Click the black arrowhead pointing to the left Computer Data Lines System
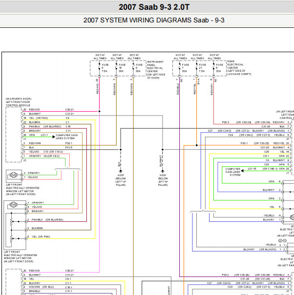 pos(54,137)
